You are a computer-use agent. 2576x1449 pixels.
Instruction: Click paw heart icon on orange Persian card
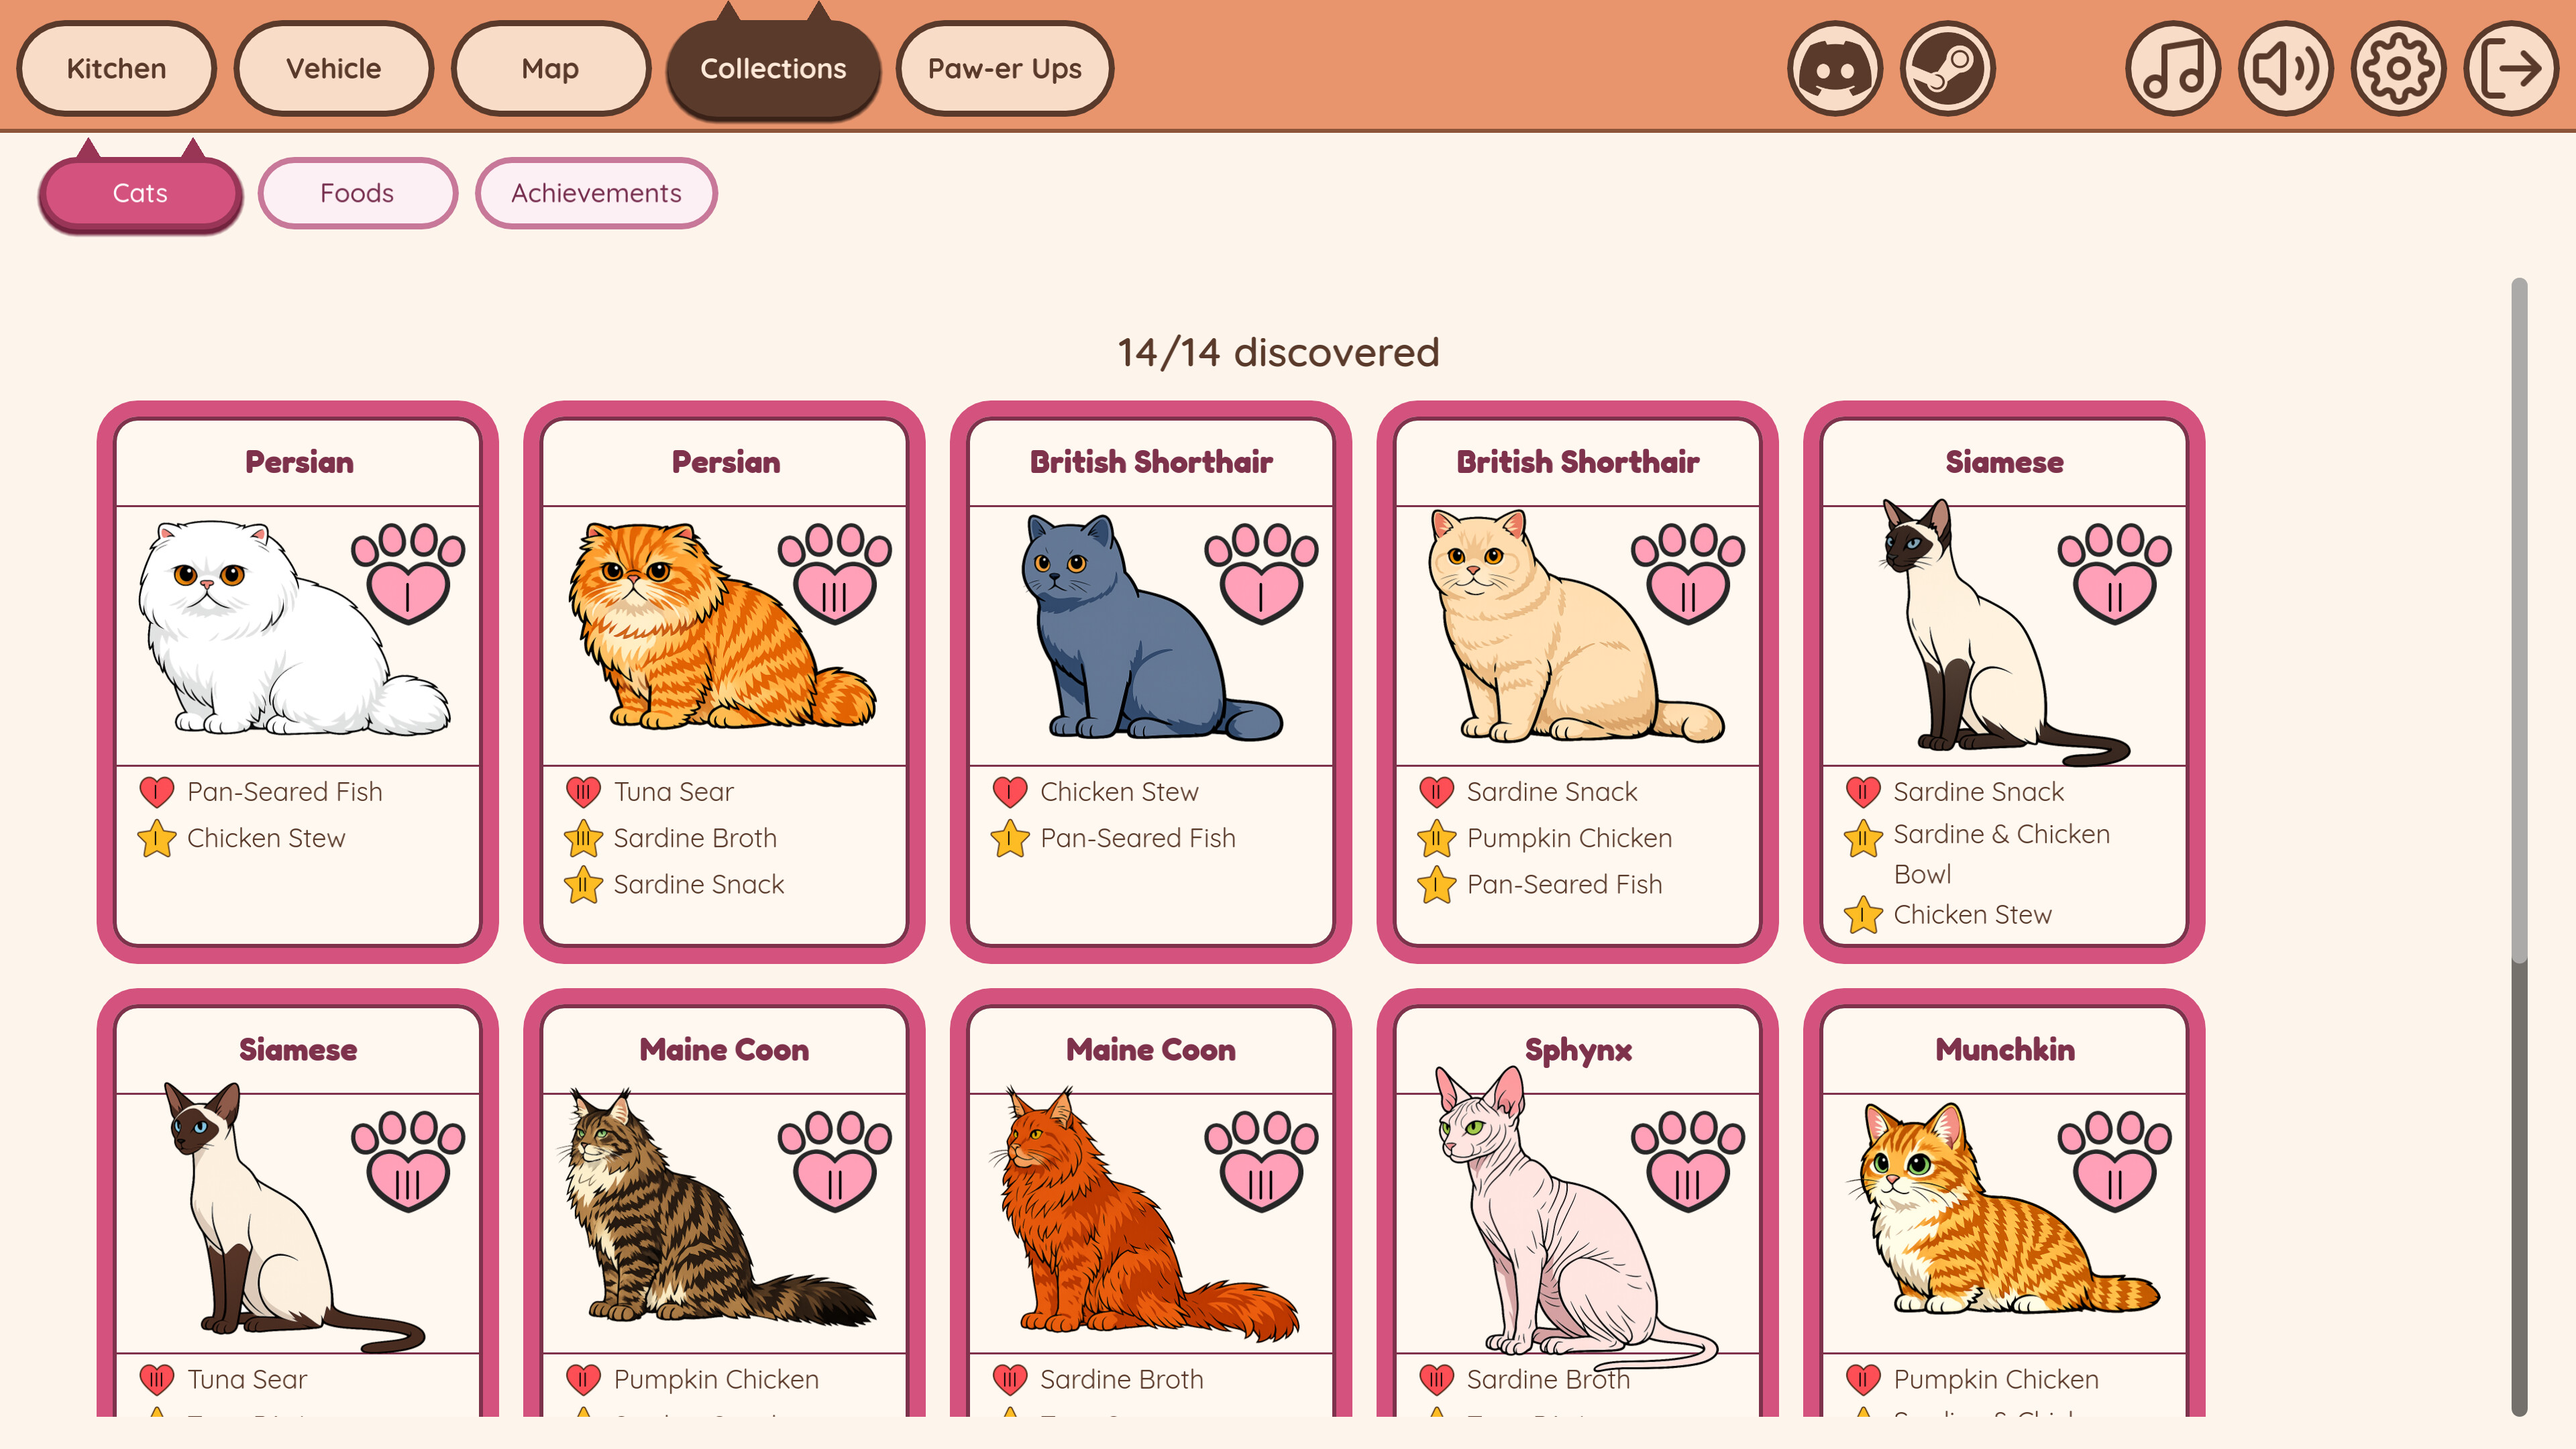click(835, 574)
